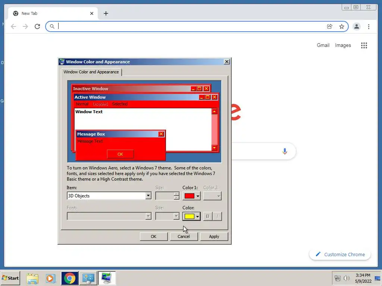Click Chrome's forward navigation arrow
The height and width of the screenshot is (286, 382).
click(25, 26)
